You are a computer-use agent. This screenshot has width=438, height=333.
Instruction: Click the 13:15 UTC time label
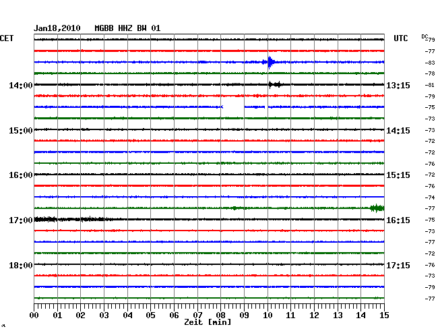click(x=398, y=85)
